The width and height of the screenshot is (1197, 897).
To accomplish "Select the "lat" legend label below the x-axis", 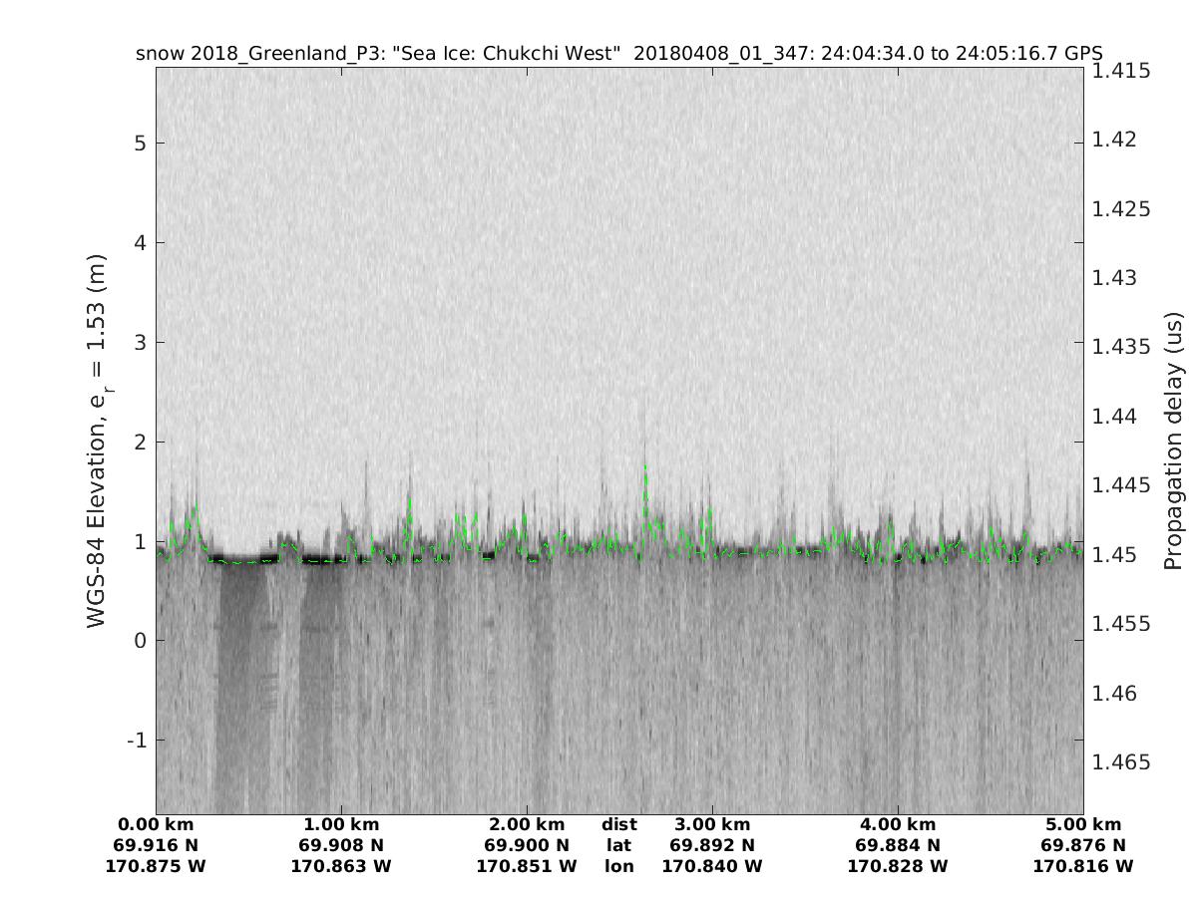I will tap(618, 846).
